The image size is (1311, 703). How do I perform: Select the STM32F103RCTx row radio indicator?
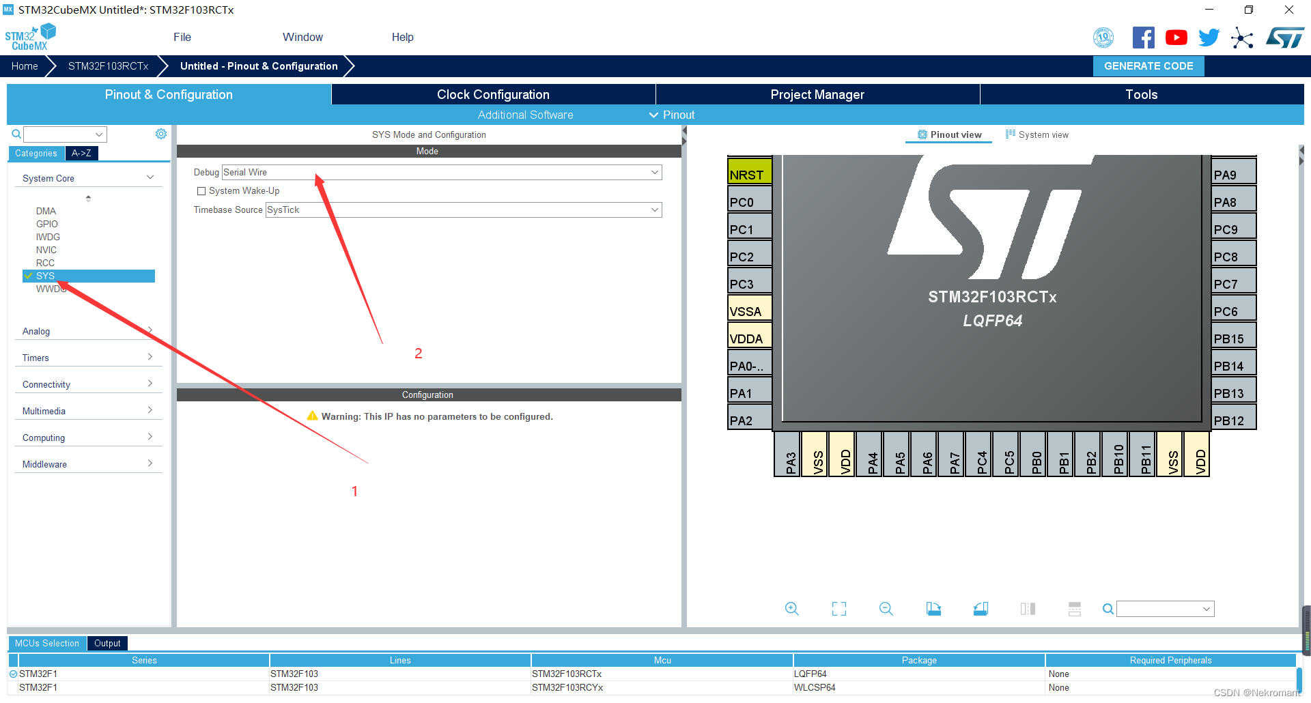[x=13, y=674]
